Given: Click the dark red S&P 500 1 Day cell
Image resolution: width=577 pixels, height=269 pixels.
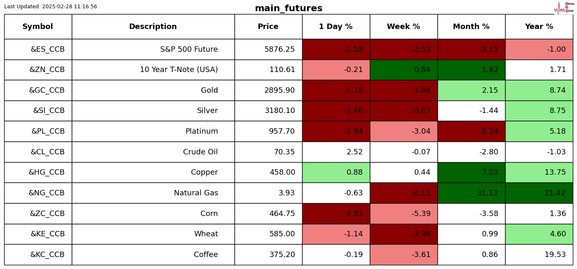Looking at the screenshot, I should coord(336,49).
